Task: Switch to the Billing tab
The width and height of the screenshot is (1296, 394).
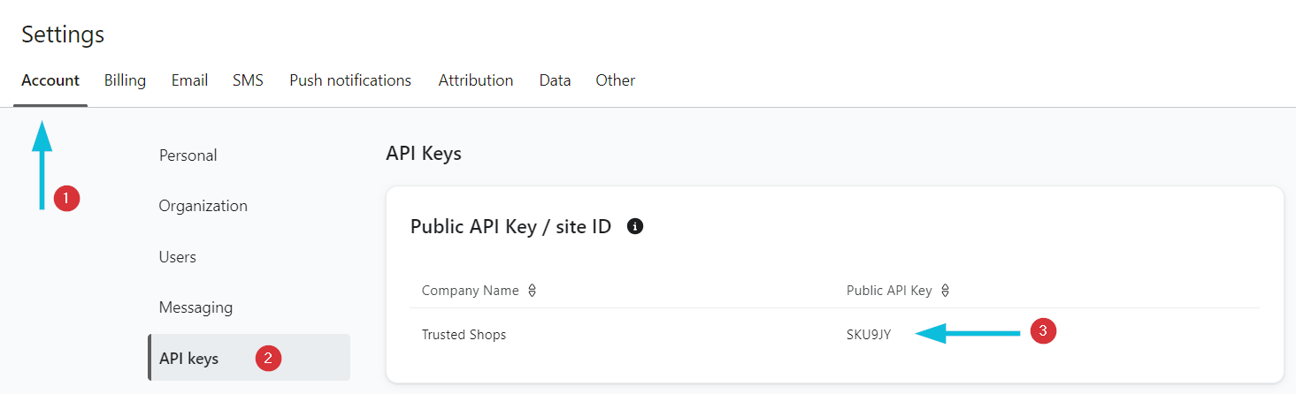Action: pyautogui.click(x=125, y=80)
